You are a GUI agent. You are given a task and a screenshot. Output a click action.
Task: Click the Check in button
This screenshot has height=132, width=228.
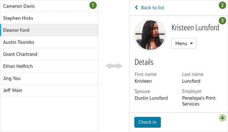coord(148,122)
